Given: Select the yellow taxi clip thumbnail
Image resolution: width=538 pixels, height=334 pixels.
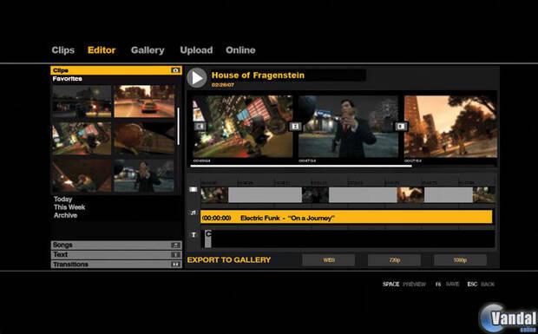Looking at the screenshot, I should [x=144, y=102].
